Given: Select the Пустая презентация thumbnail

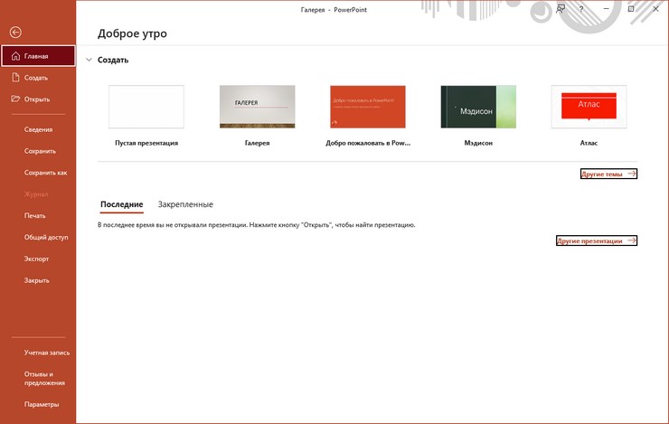Looking at the screenshot, I should (146, 108).
